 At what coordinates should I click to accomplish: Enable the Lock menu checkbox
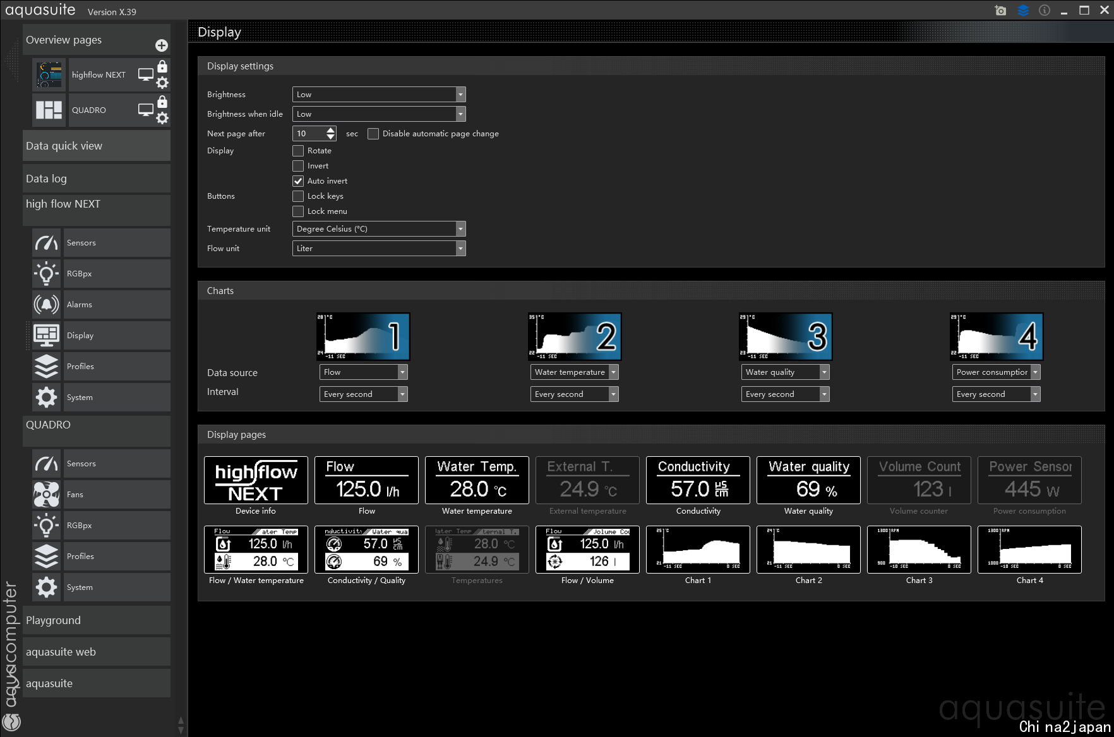tap(298, 211)
